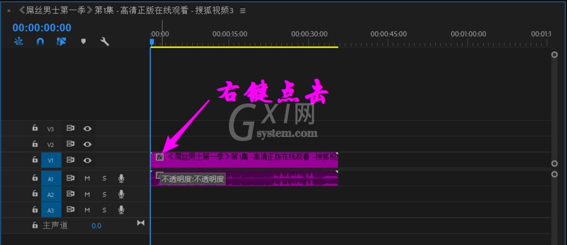This screenshot has width=567, height=245.
Task: Click the fx badge on V1 video clip
Action: pyautogui.click(x=160, y=157)
